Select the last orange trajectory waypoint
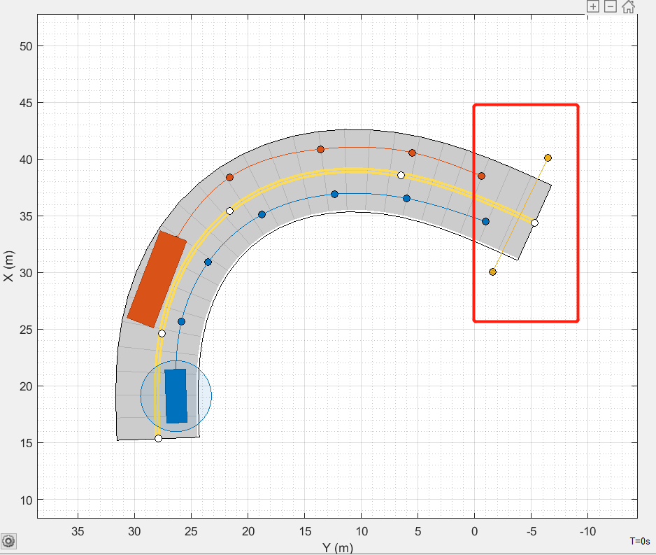 pos(482,176)
